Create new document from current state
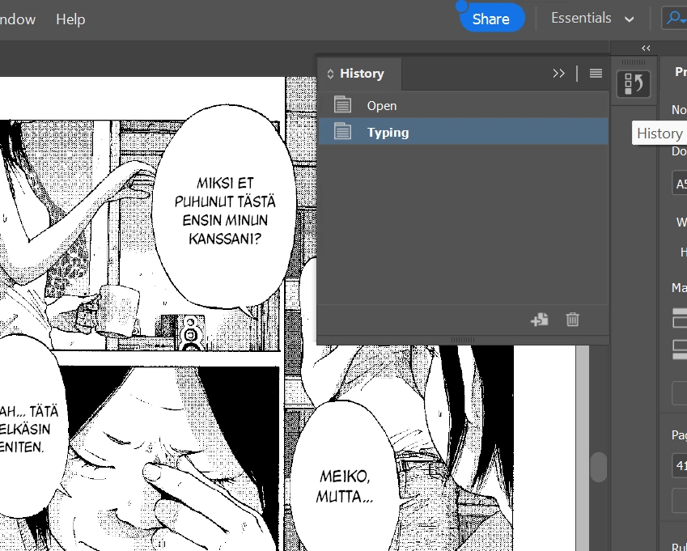 [x=540, y=320]
